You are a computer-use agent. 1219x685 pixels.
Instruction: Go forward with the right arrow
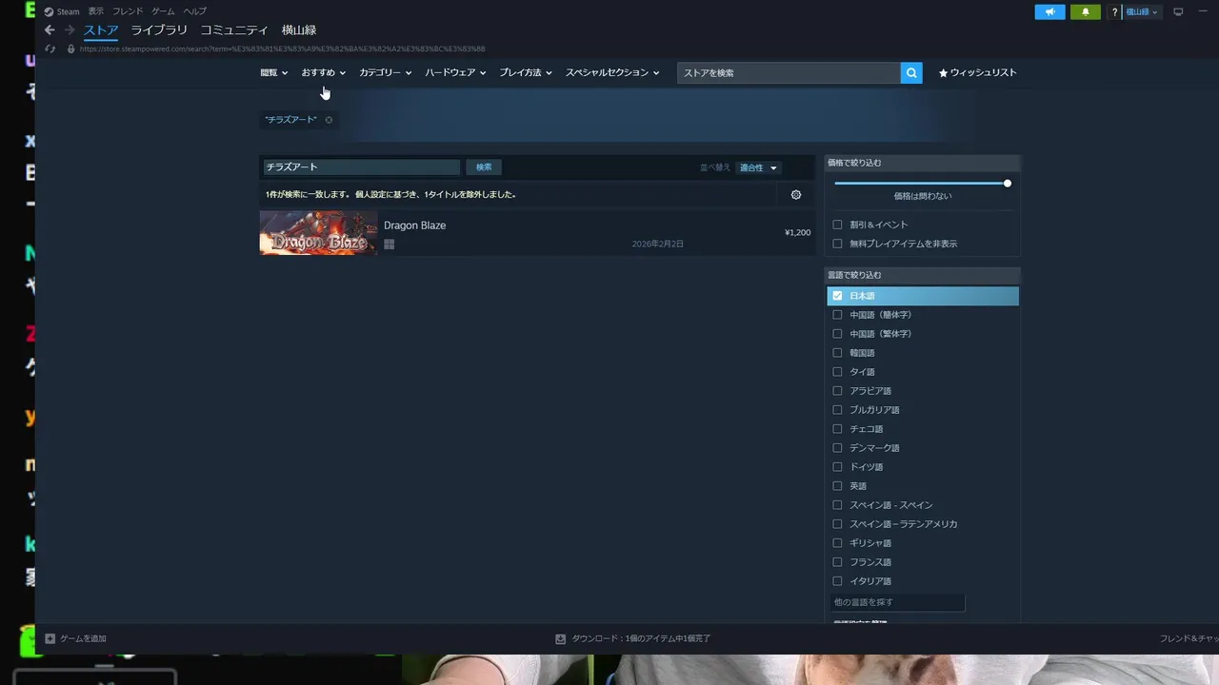70,30
